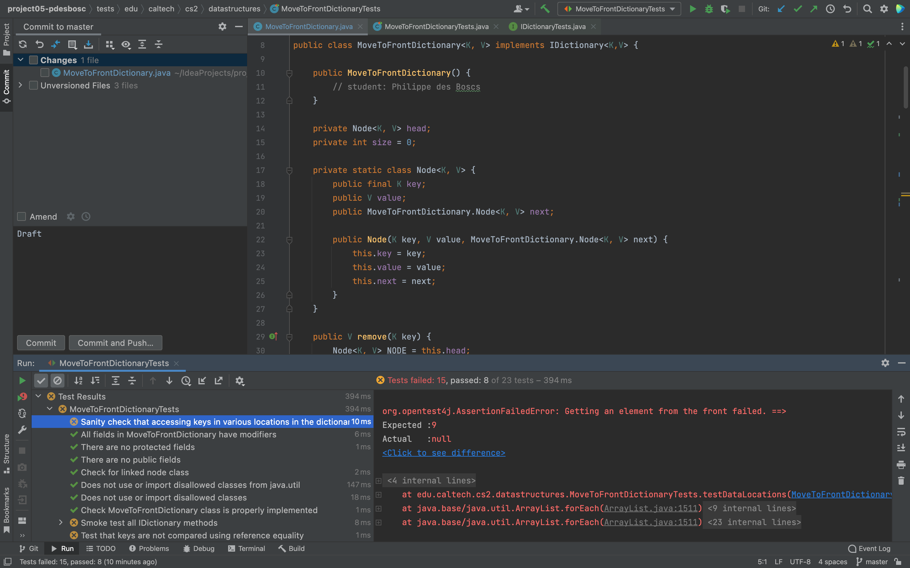Click Show Ignored tests icon
The height and width of the screenshot is (568, 910).
pos(58,381)
